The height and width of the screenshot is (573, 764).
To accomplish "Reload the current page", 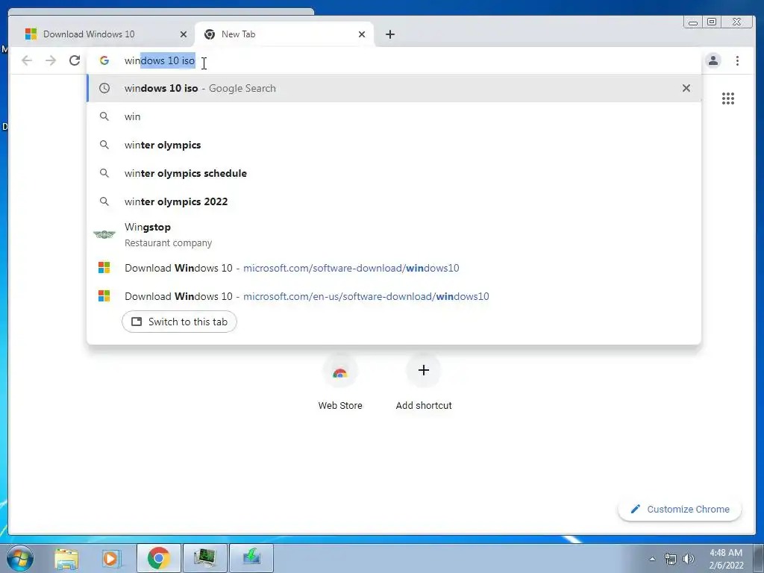I will click(x=75, y=60).
